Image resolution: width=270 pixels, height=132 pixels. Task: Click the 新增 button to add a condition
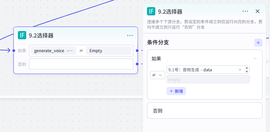[x=176, y=91]
